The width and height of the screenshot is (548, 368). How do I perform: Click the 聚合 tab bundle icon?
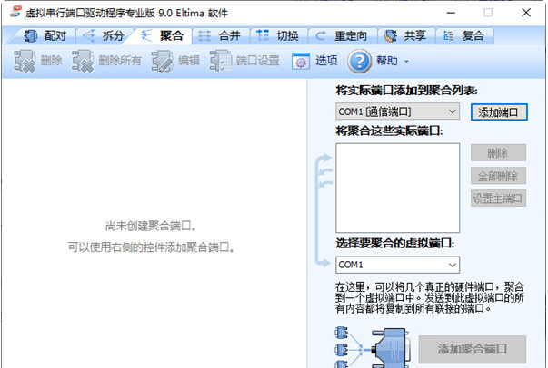coord(146,35)
